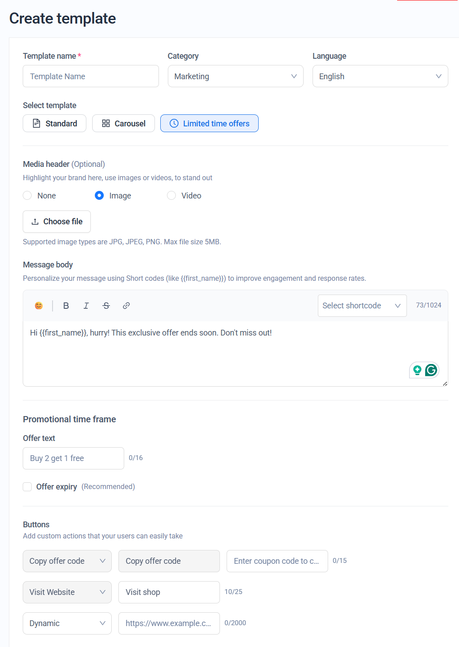Select the Limited time offers template

tap(209, 124)
